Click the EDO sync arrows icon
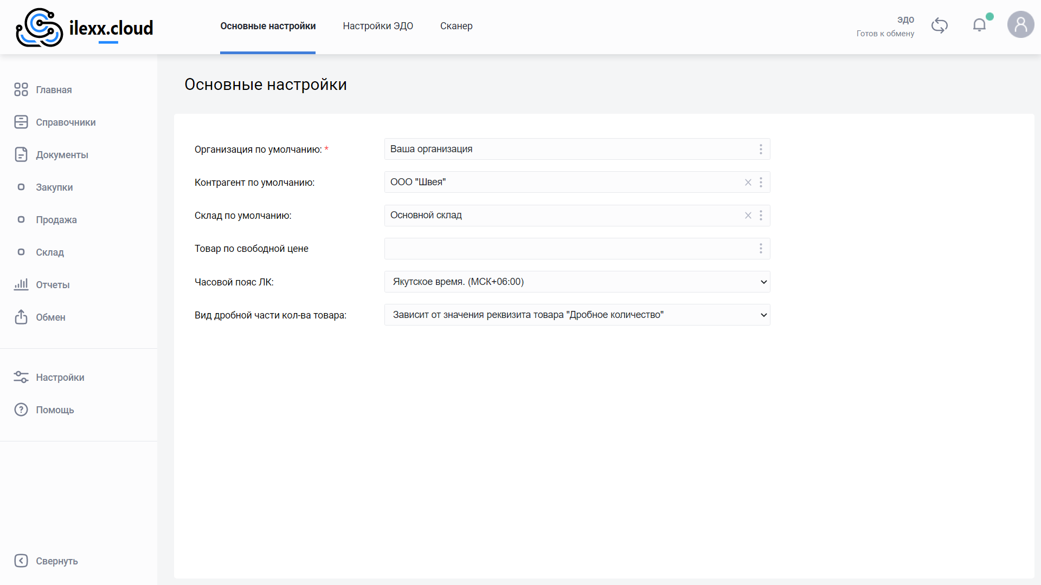This screenshot has height=585, width=1041. point(939,25)
